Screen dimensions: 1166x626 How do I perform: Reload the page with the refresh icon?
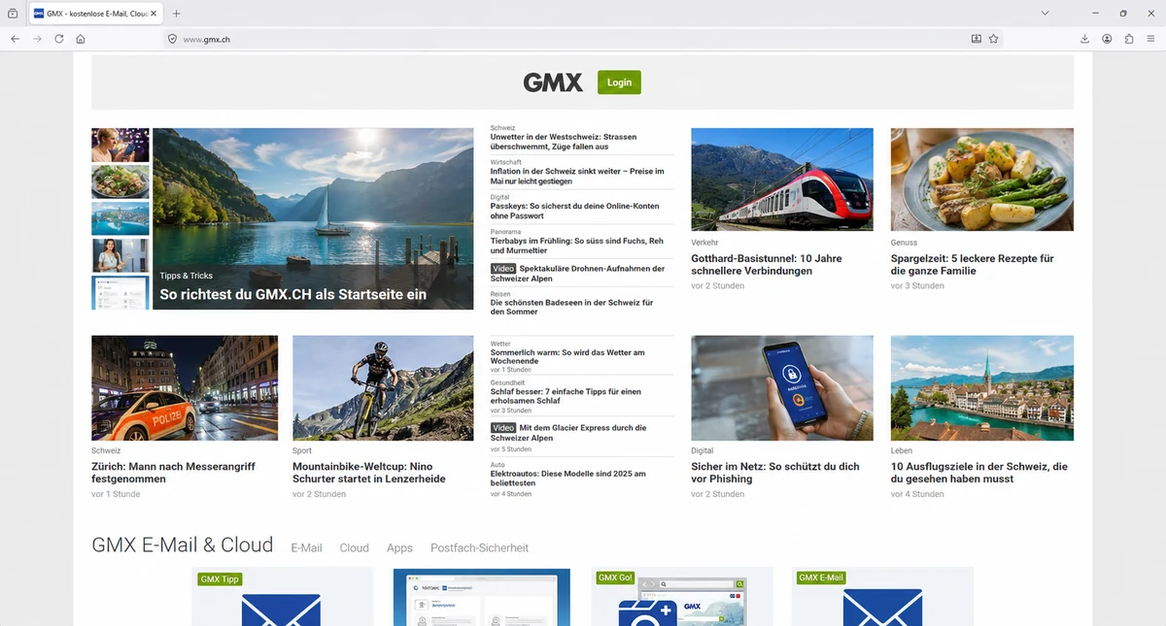(59, 39)
